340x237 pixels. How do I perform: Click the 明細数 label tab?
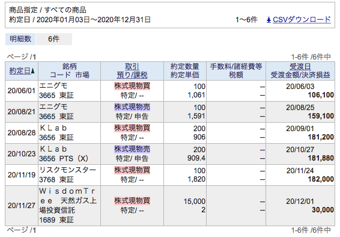[20, 39]
